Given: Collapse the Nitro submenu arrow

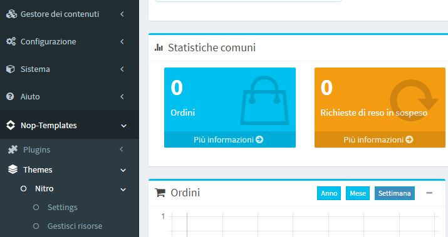Looking at the screenshot, I should coord(123,189).
